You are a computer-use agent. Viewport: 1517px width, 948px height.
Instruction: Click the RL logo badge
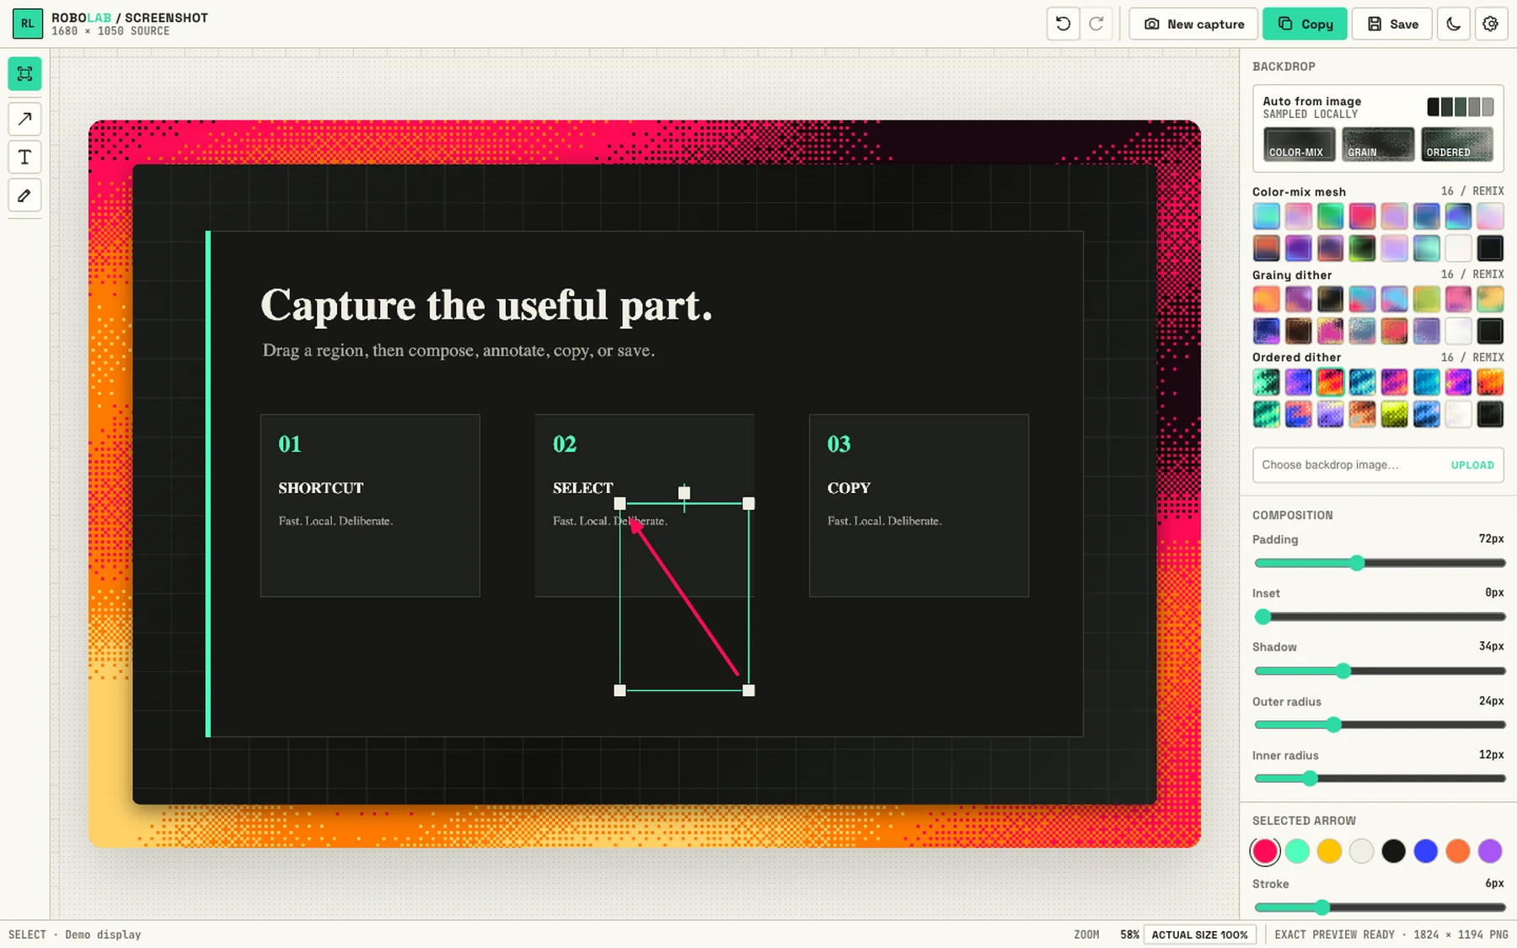point(28,24)
